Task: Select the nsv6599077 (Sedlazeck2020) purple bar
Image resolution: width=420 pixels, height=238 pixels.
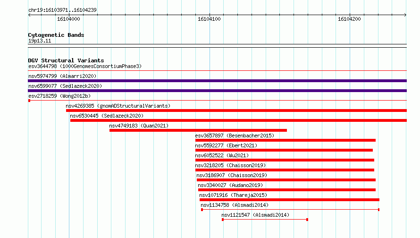Action: pyautogui.click(x=217, y=91)
